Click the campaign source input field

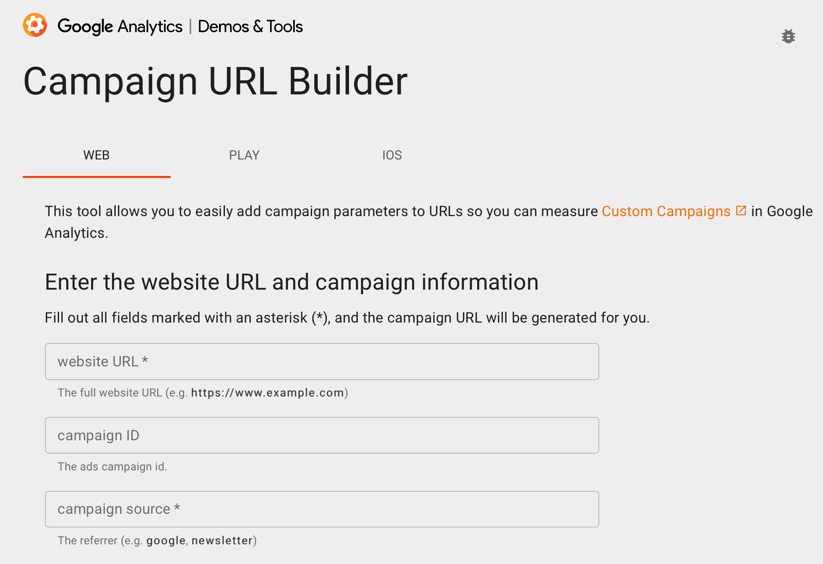coord(321,509)
